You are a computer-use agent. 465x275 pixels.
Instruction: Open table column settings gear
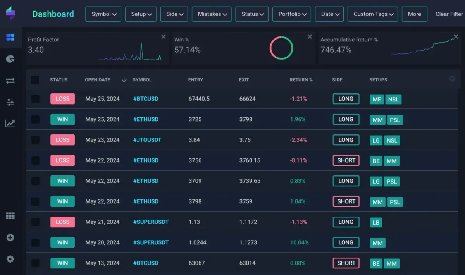[x=452, y=79]
